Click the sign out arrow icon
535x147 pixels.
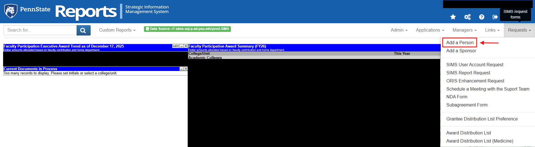tap(495, 17)
